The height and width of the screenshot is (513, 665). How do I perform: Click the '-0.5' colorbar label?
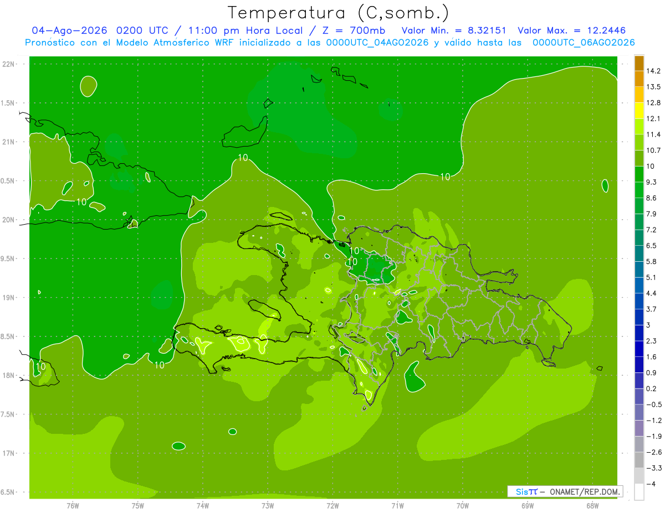click(x=653, y=405)
